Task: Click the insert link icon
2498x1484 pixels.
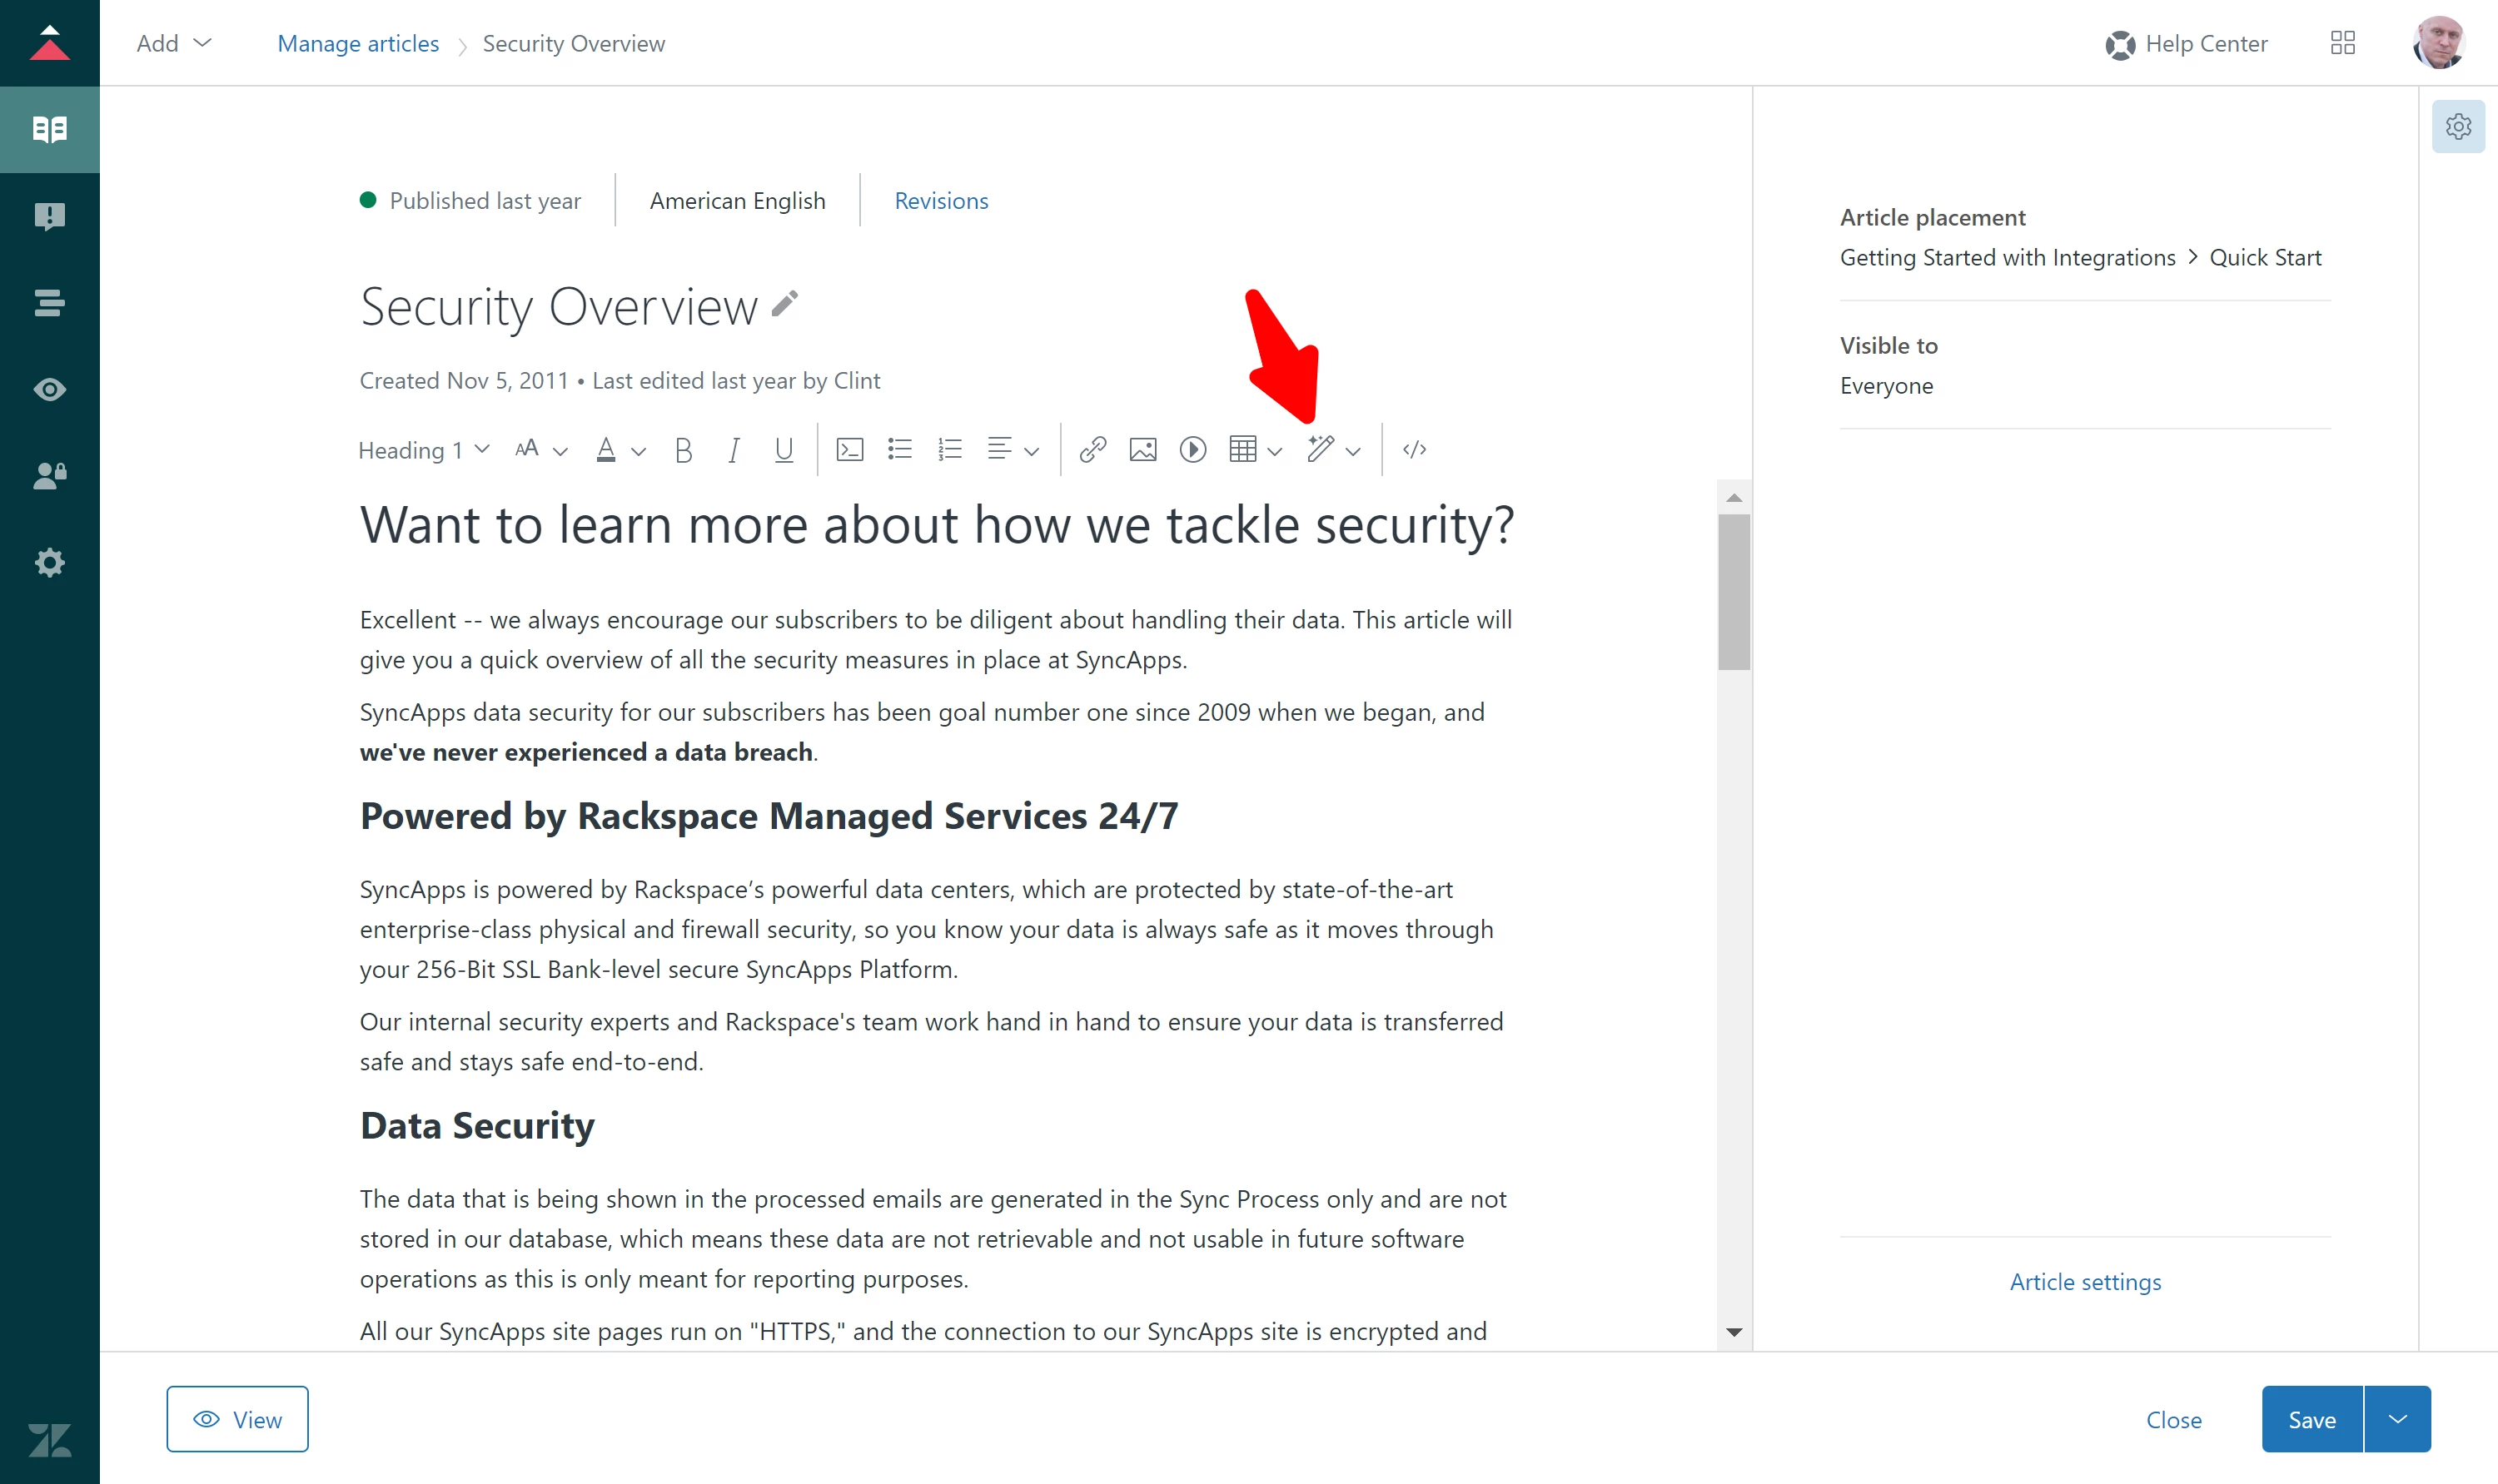Action: pos(1092,450)
